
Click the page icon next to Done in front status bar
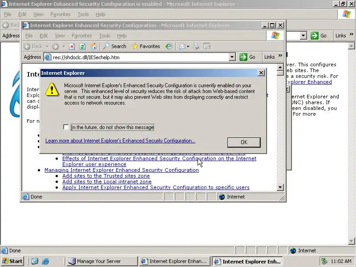coord(26,197)
